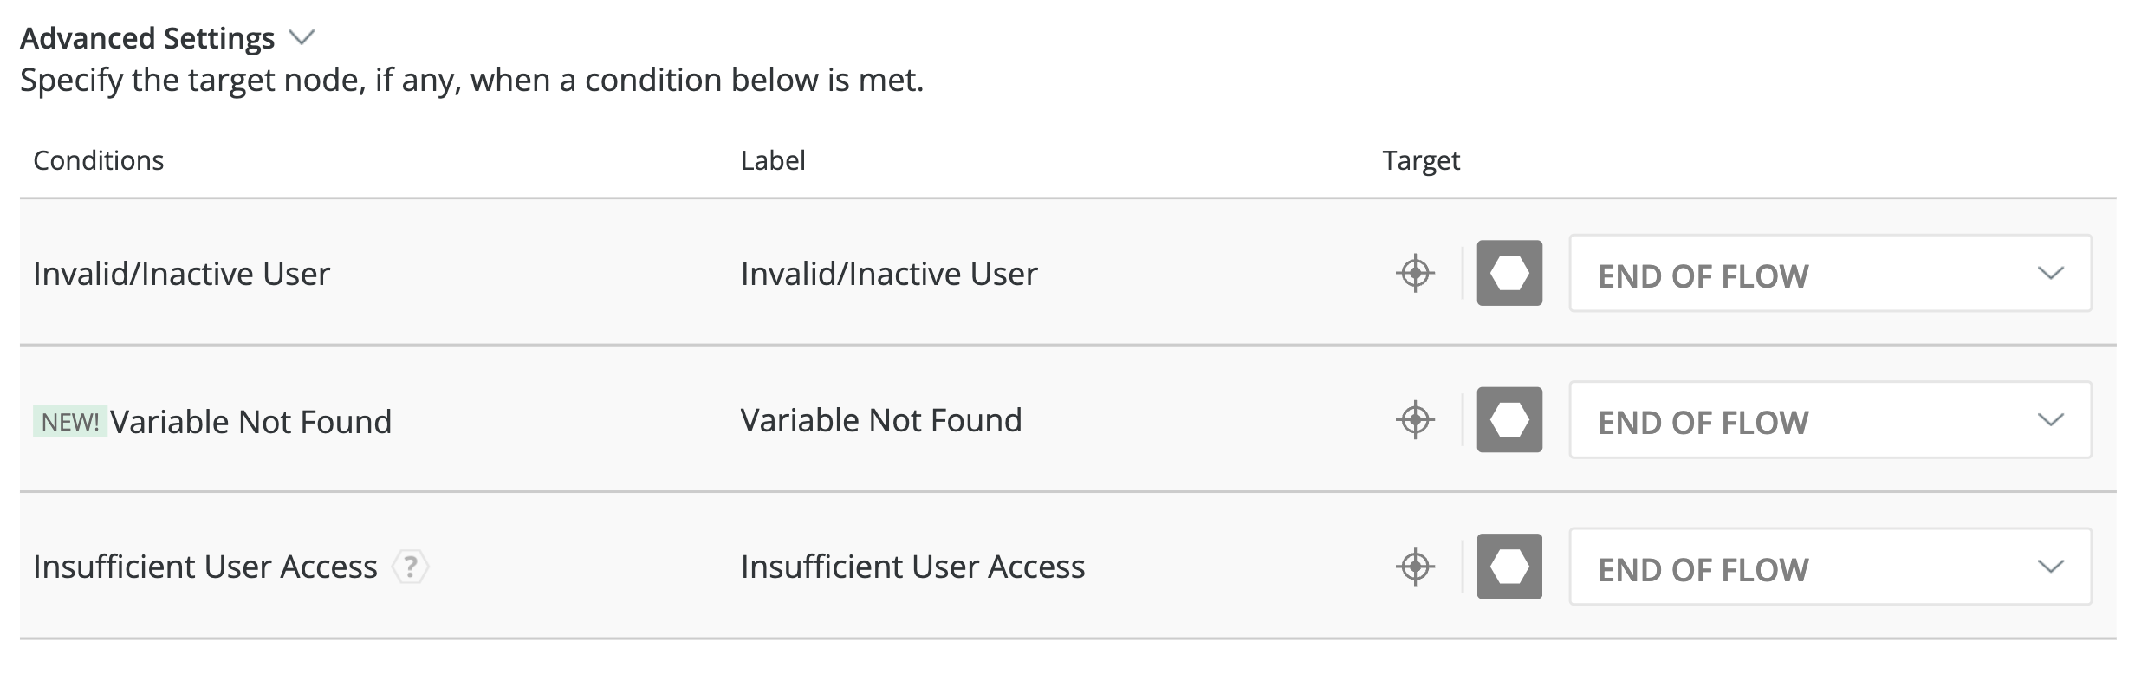Click hexagon end-node icon in Invalid/Inactive User row
The height and width of the screenshot is (674, 2135).
click(1509, 273)
